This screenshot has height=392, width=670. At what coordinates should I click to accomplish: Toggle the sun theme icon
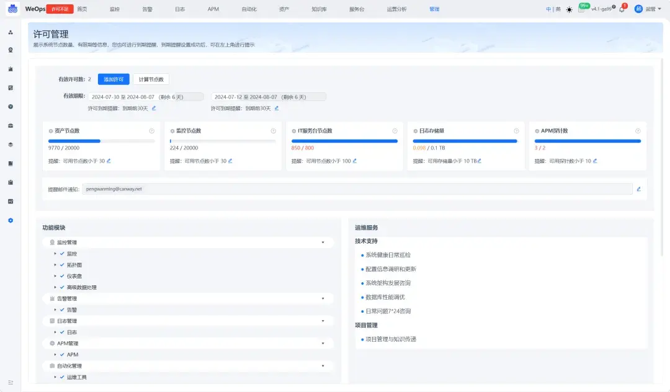569,9
